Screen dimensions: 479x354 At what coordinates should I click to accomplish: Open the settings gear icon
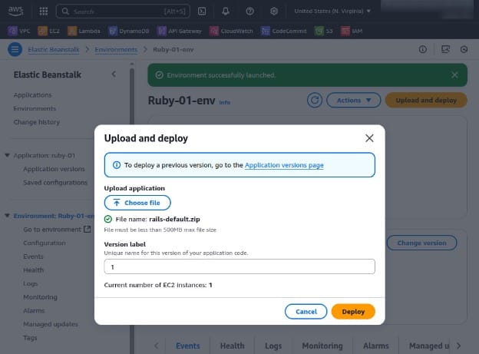pos(274,12)
